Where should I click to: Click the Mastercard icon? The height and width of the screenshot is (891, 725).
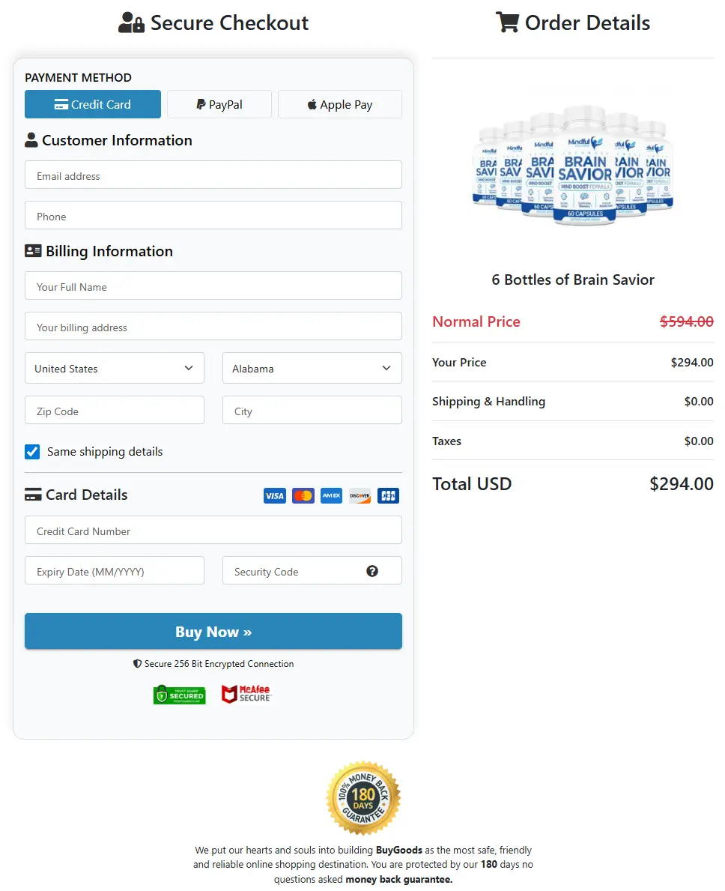coord(303,495)
